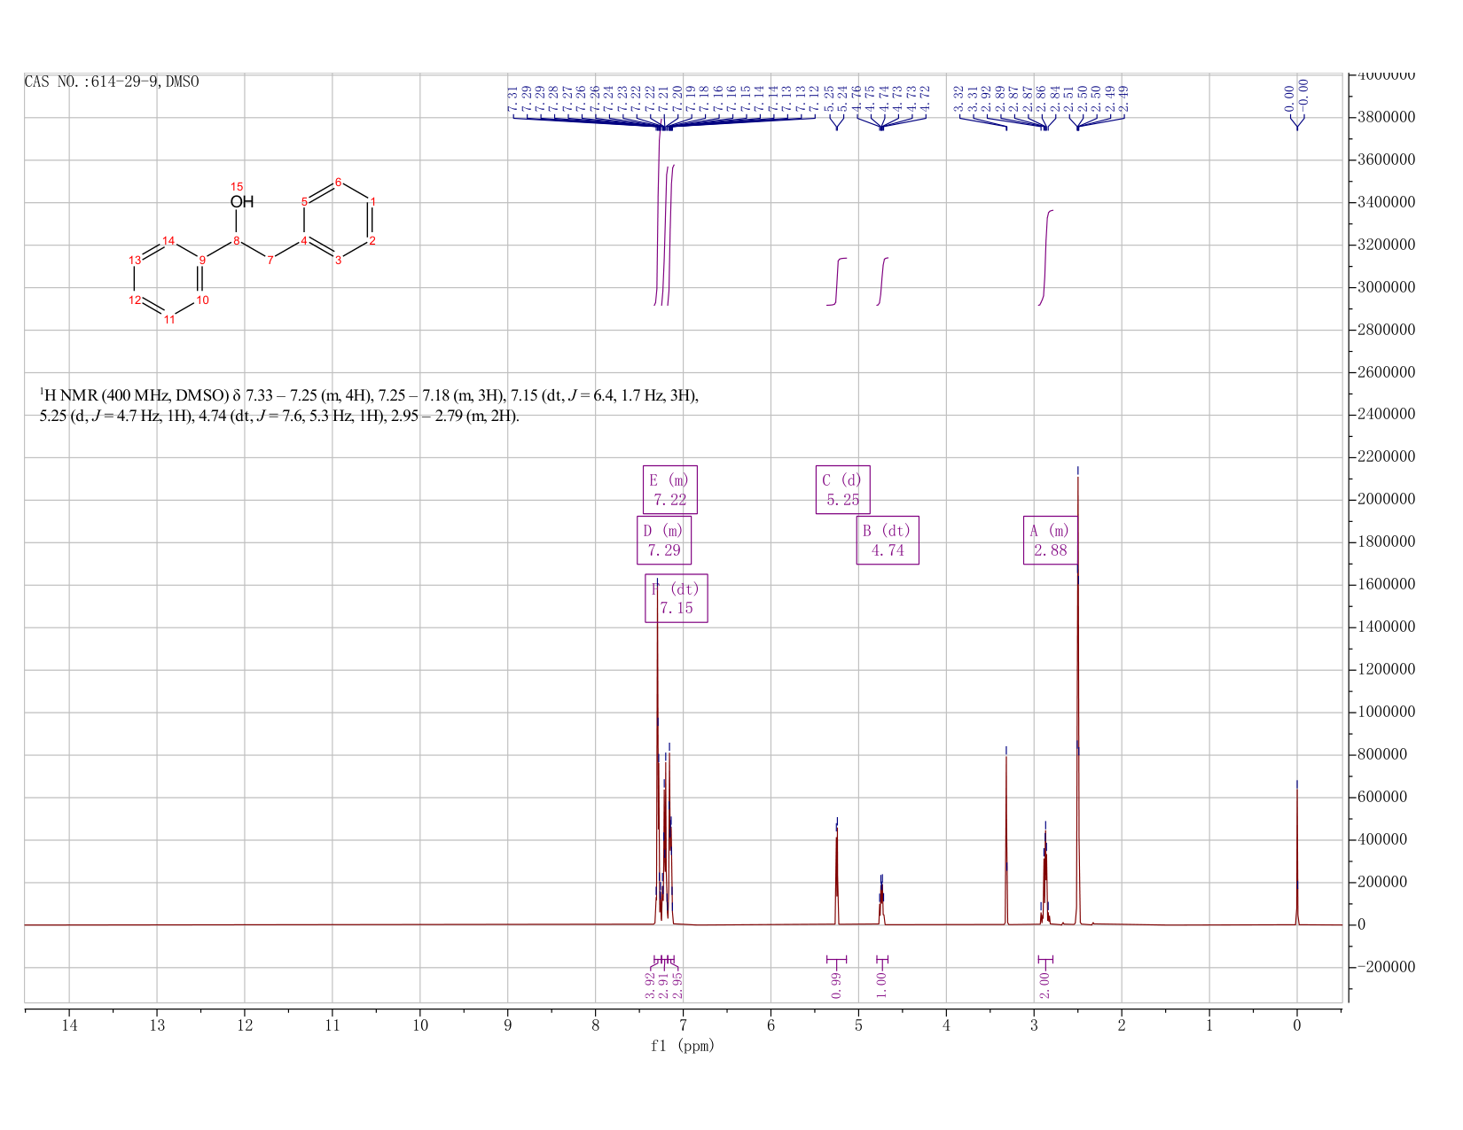1463x1130 pixels.
Task: Click the 0.00 TMS peak label
Action: (1289, 97)
